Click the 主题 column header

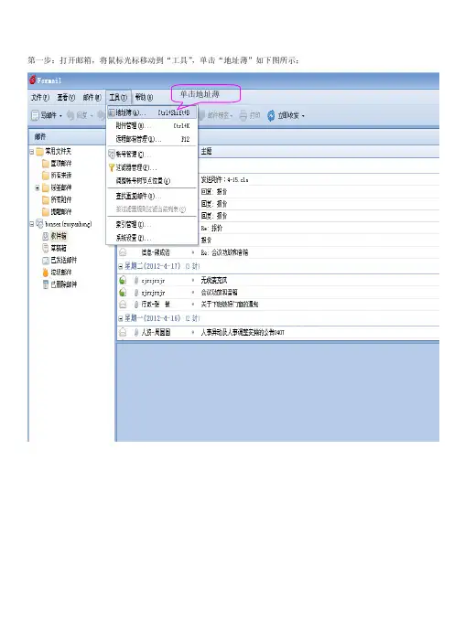tap(206, 151)
